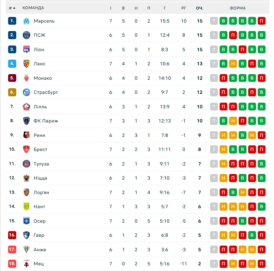Click the Marseille club logo
The height and width of the screenshot is (271, 274).
click(26, 21)
